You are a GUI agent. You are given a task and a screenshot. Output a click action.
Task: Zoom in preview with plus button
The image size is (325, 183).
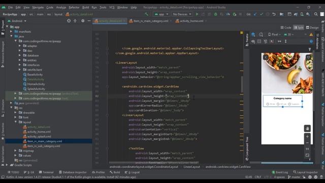[x=307, y=137]
